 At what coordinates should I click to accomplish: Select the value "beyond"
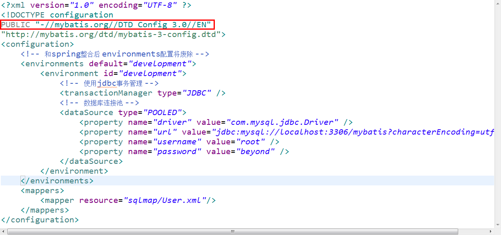[x=255, y=152]
